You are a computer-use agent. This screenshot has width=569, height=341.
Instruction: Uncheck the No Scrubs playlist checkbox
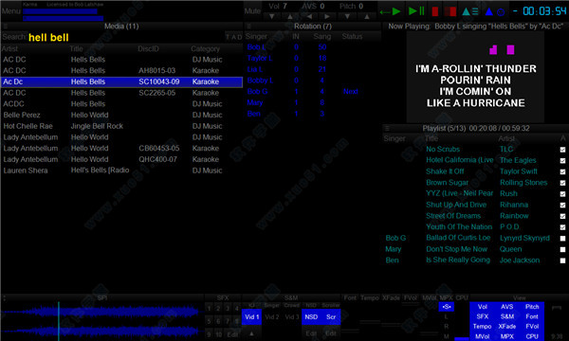562,150
